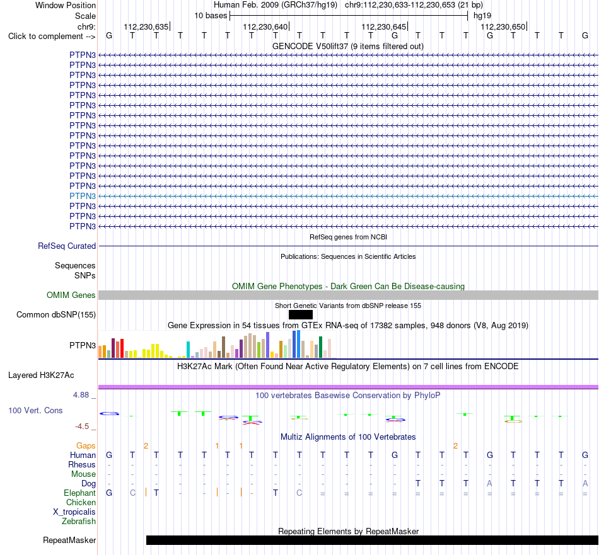The height and width of the screenshot is (555, 599).
Task: Click the Mouse species label
Action: point(83,474)
